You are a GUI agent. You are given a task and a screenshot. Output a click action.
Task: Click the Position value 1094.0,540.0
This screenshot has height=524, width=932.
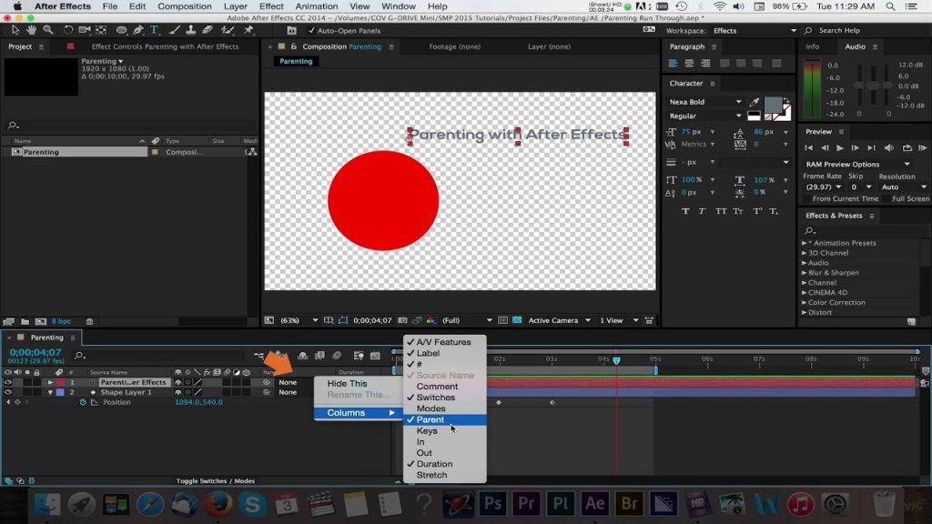[x=198, y=402]
